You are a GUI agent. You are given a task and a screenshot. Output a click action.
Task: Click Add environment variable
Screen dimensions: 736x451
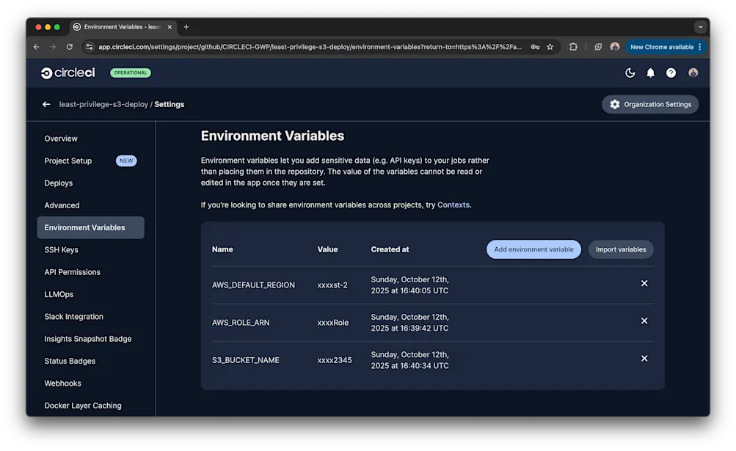pyautogui.click(x=533, y=249)
